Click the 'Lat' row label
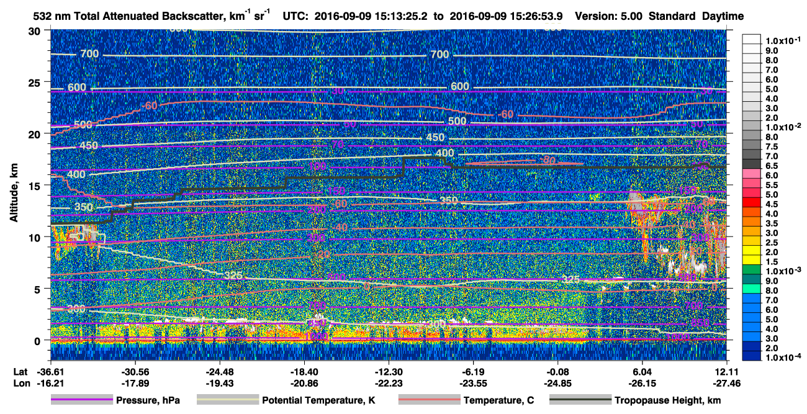 [20, 371]
